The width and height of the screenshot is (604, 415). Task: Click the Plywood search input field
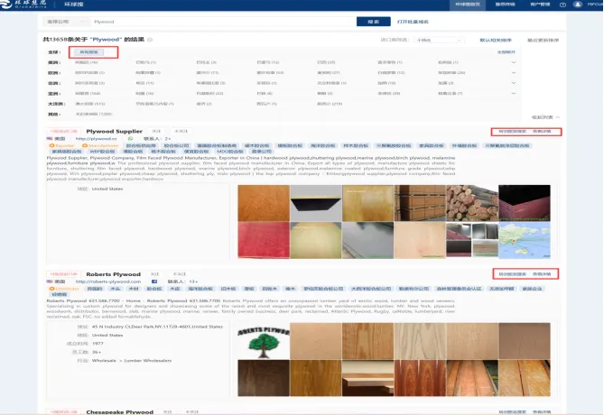(x=223, y=22)
